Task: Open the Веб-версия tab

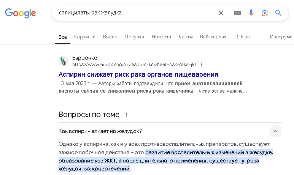Action: click(x=213, y=37)
